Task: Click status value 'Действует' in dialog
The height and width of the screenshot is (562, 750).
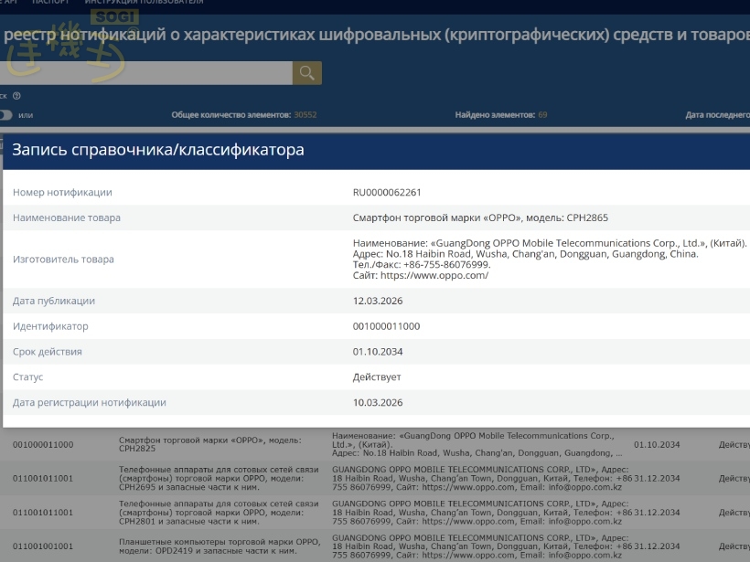Action: click(x=377, y=377)
